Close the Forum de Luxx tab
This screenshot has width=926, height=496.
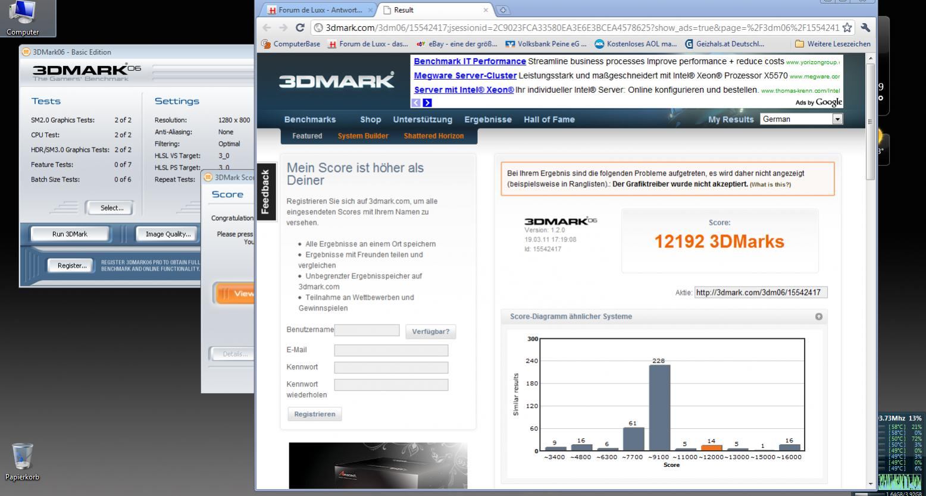click(x=371, y=10)
